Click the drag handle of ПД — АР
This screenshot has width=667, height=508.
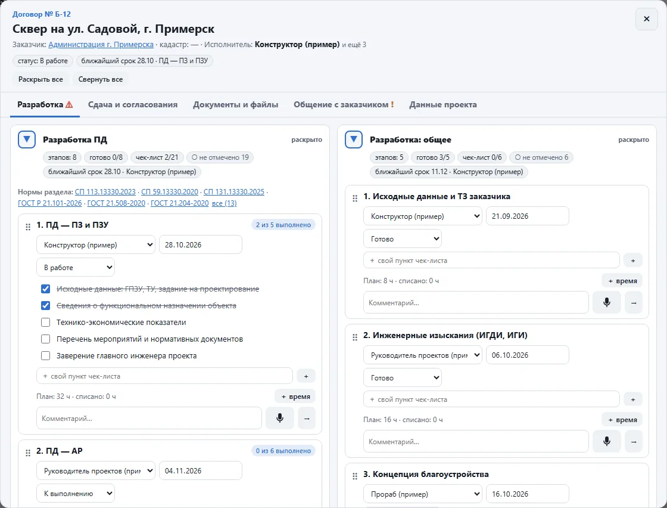coord(28,453)
